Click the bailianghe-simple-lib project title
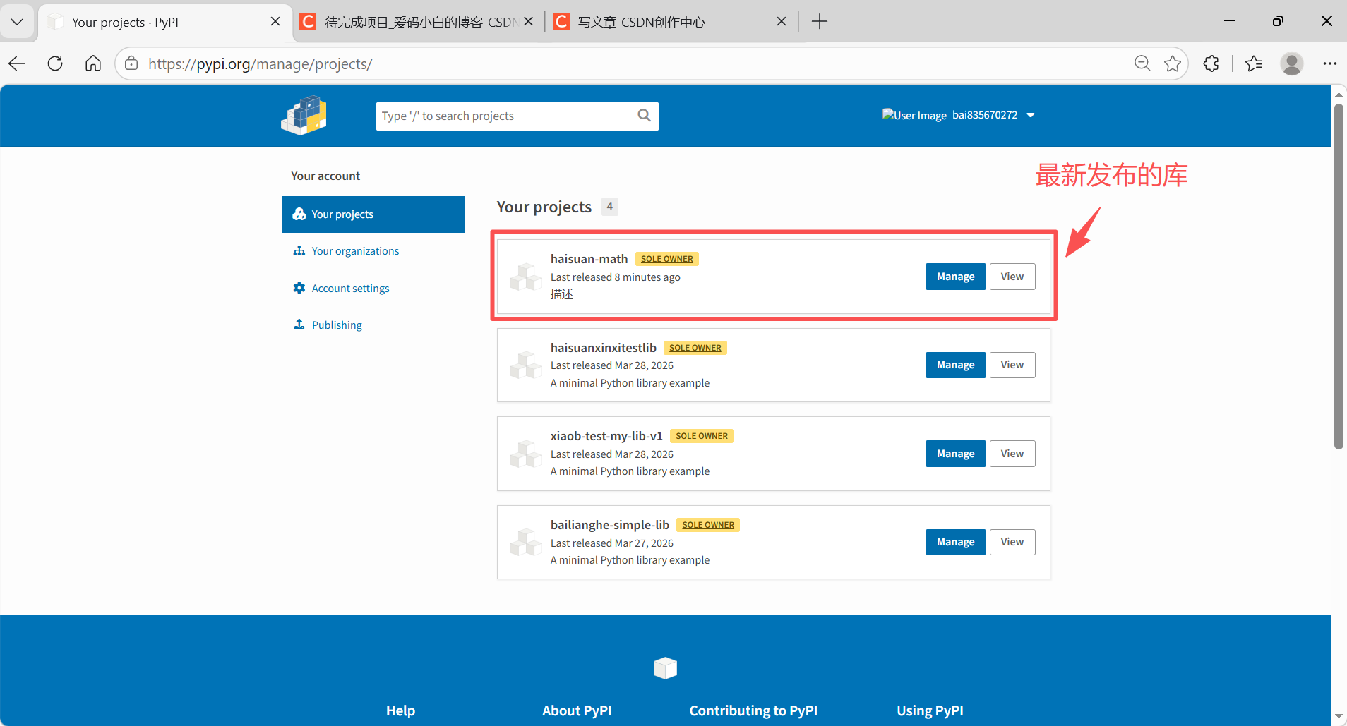 pos(609,525)
